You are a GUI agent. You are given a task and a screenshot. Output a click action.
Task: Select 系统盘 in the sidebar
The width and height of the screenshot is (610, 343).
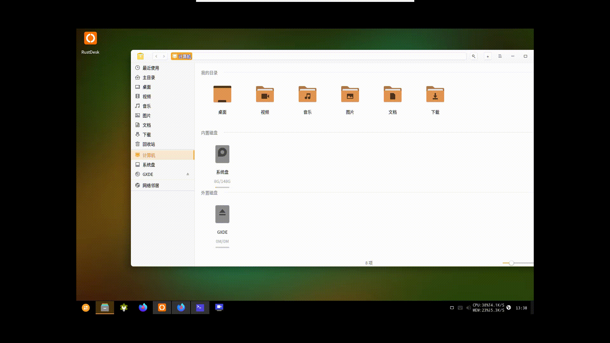(x=163, y=165)
